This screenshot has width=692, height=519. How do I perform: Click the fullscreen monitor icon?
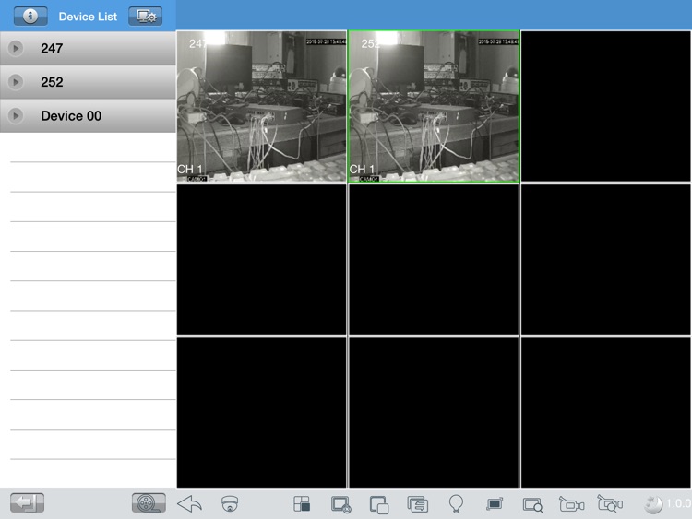tap(495, 503)
